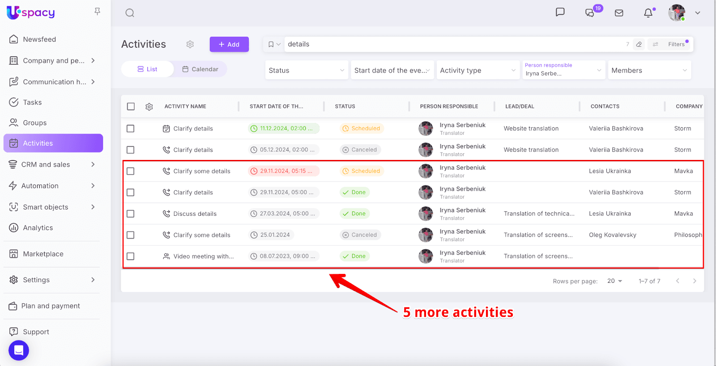Click the Add activity button

click(x=229, y=44)
